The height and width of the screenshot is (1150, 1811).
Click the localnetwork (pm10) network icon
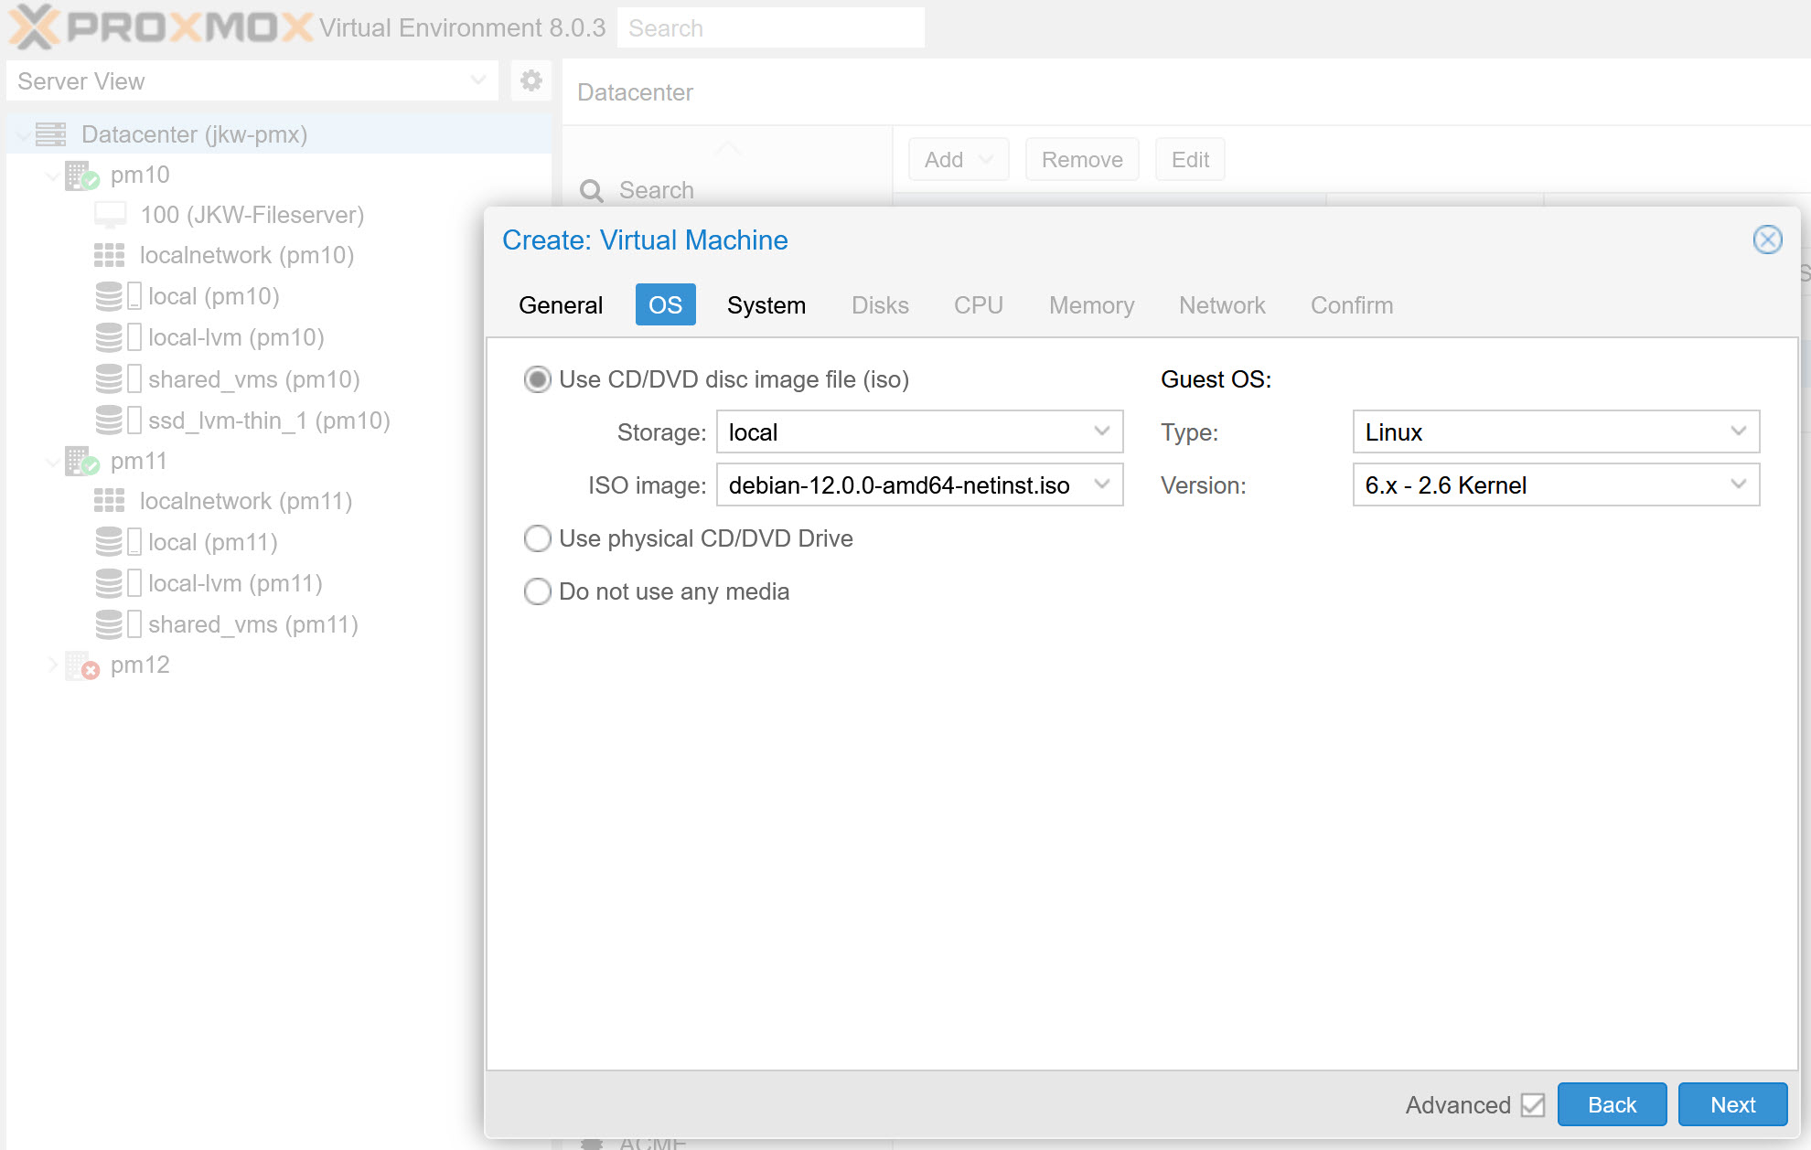coord(110,255)
